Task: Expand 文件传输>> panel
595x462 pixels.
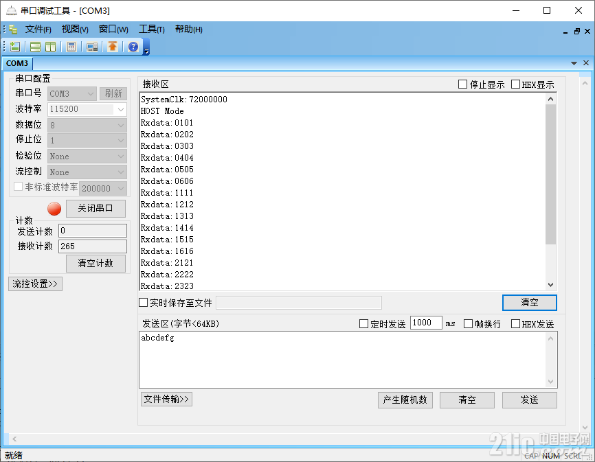Action: click(166, 399)
